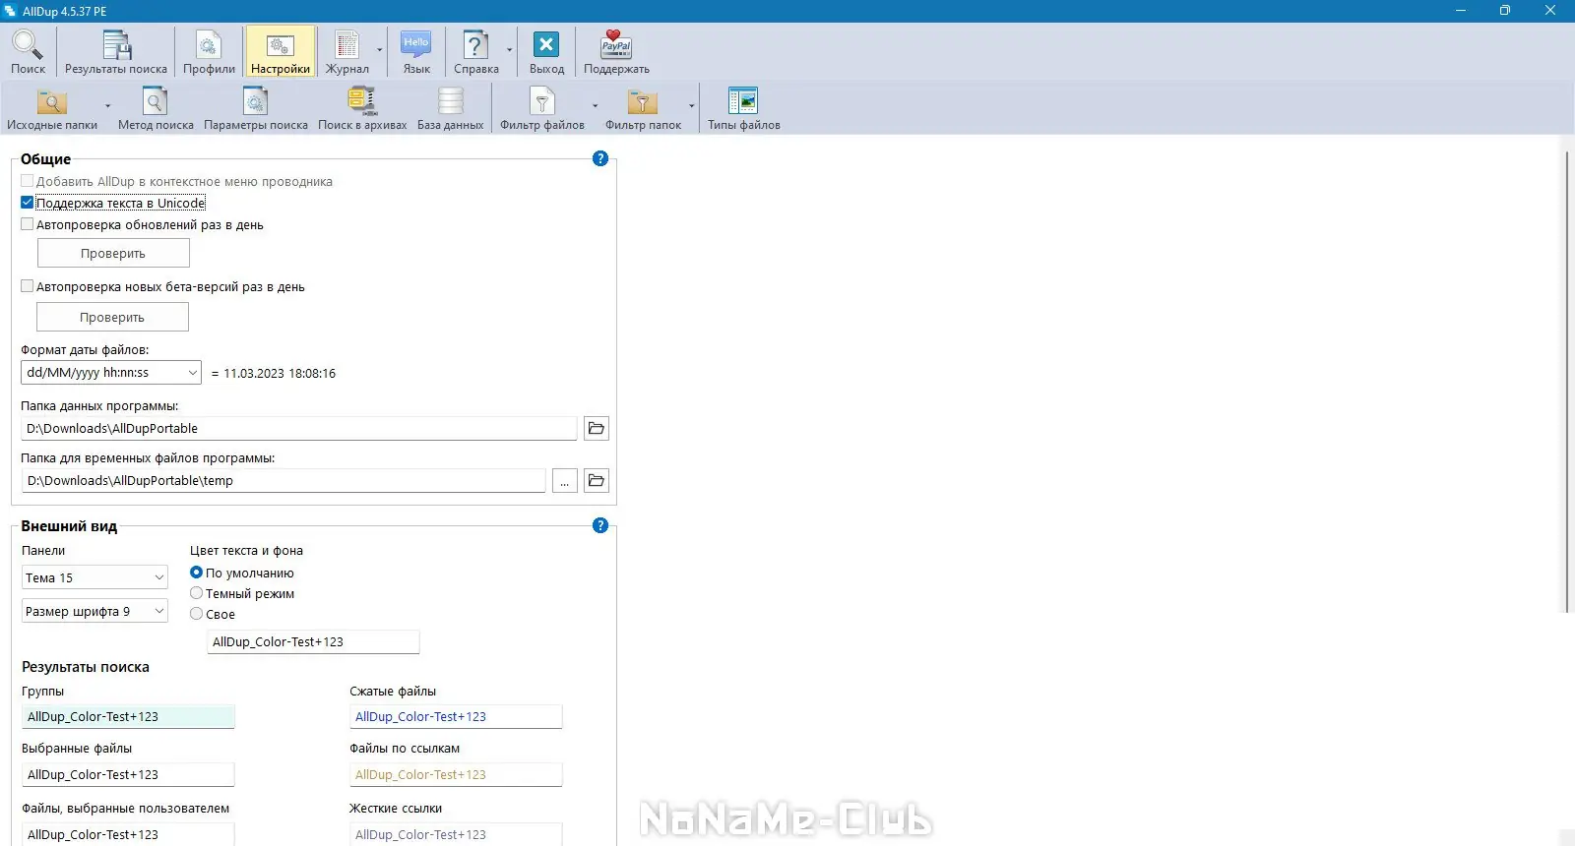Enable Автопроверка новых бета-версий checkbox

28,286
